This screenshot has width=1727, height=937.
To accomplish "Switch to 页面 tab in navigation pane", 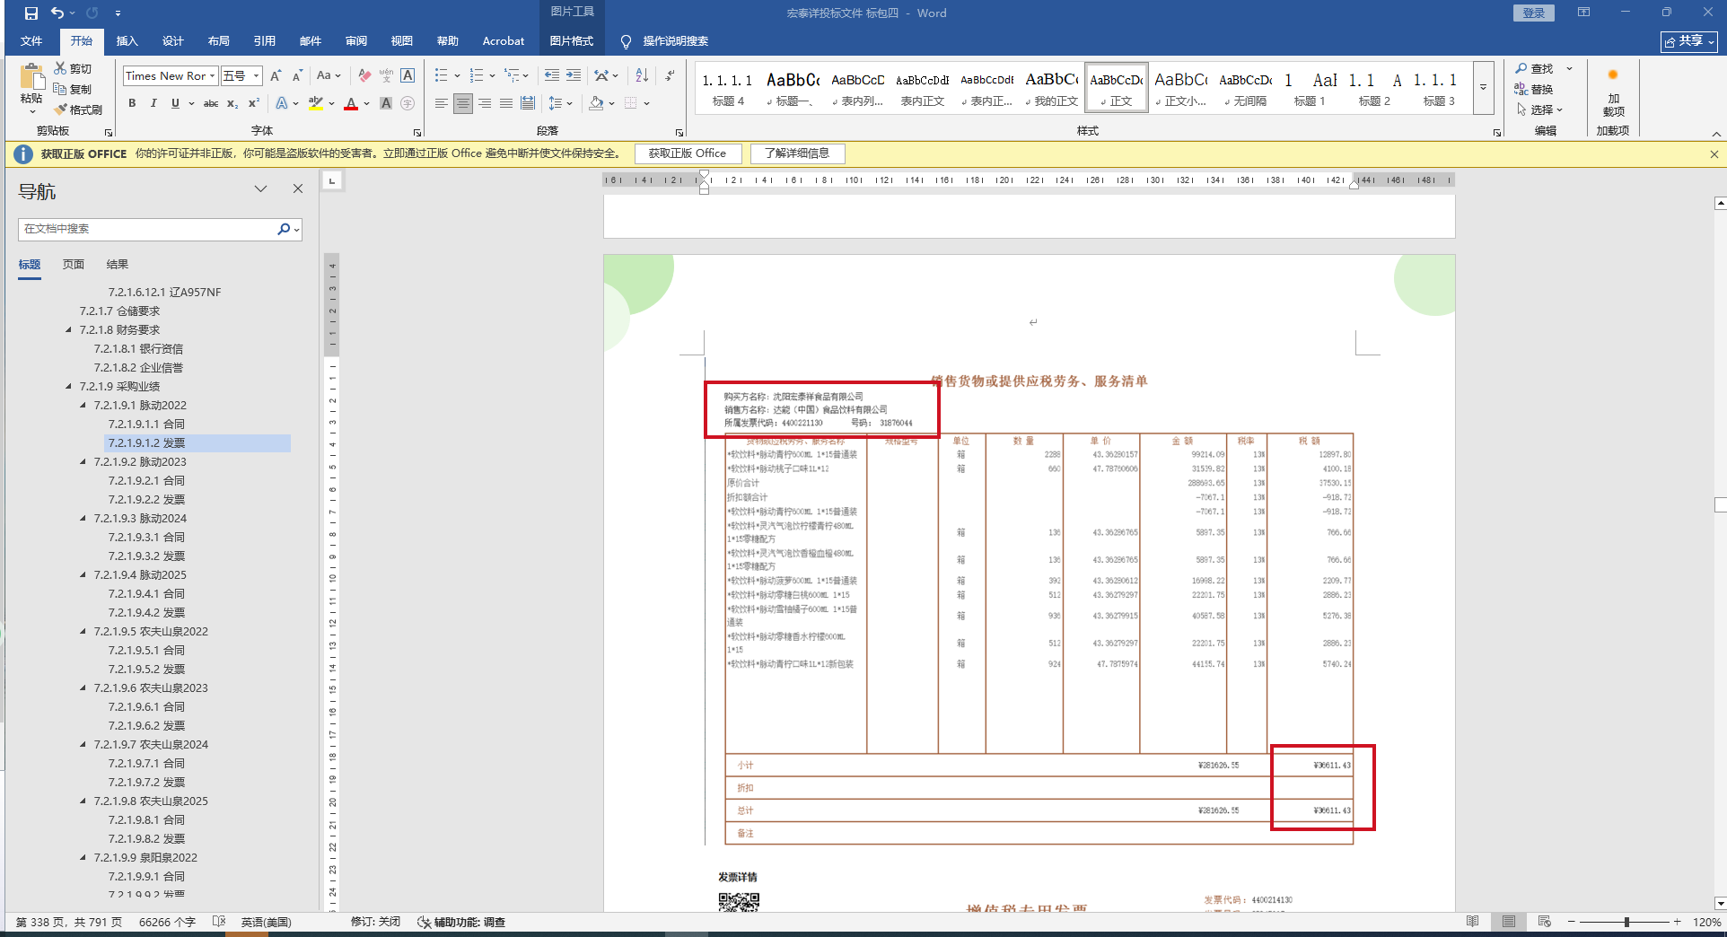I will [74, 265].
